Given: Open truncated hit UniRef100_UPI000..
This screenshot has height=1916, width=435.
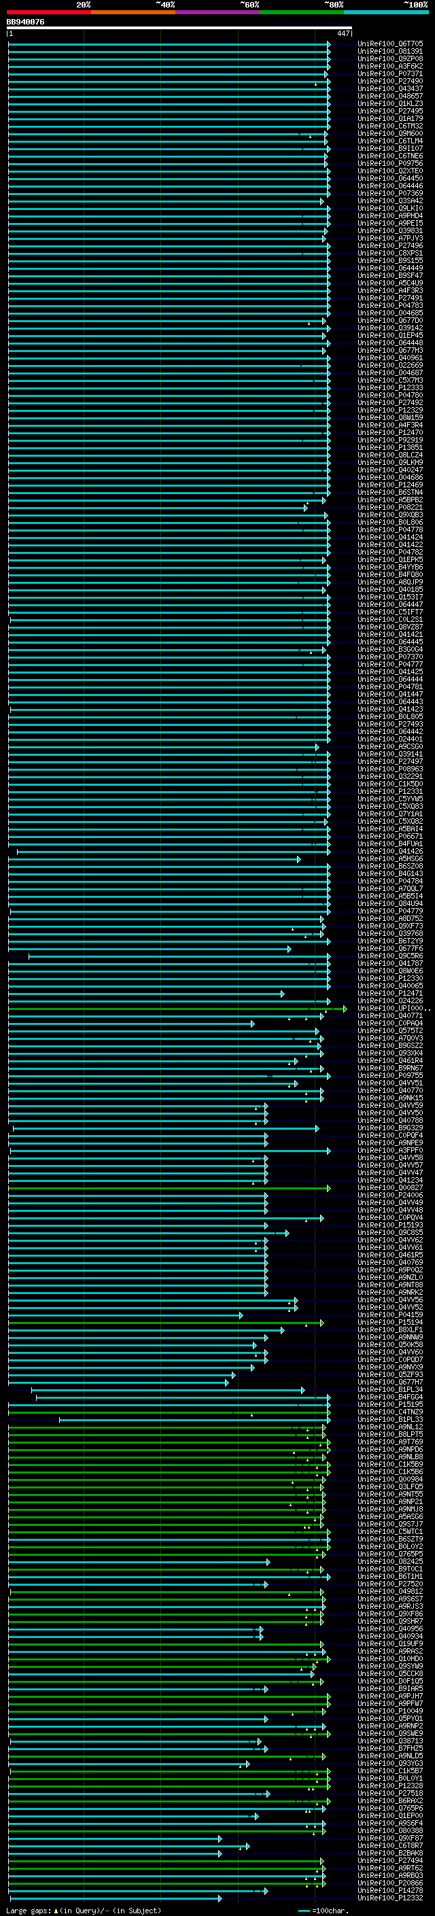Looking at the screenshot, I should click(394, 1009).
